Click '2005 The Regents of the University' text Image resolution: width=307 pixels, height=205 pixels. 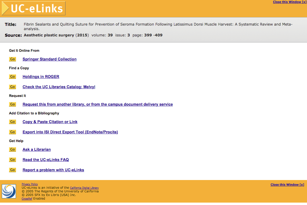point(60,191)
